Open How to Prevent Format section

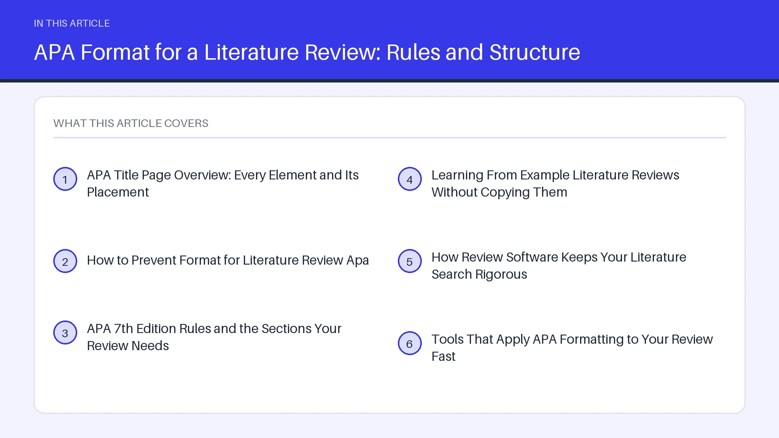(x=228, y=260)
